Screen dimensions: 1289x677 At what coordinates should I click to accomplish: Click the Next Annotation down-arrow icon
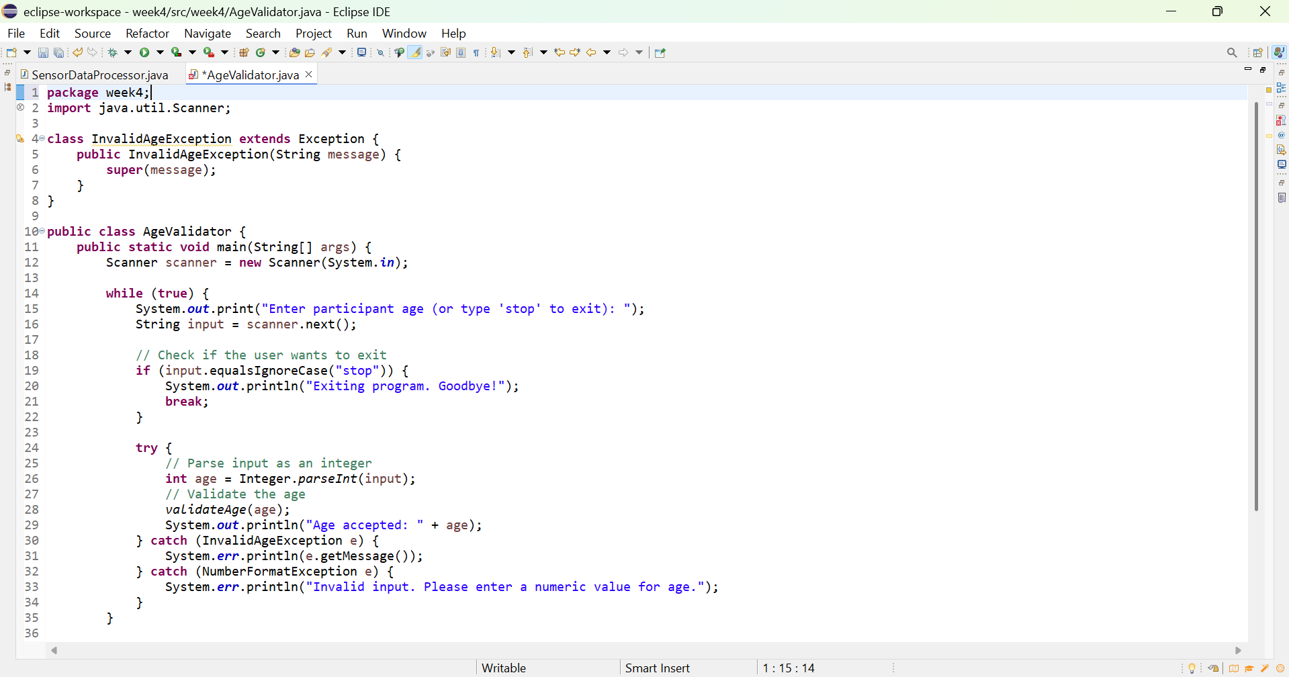click(496, 52)
